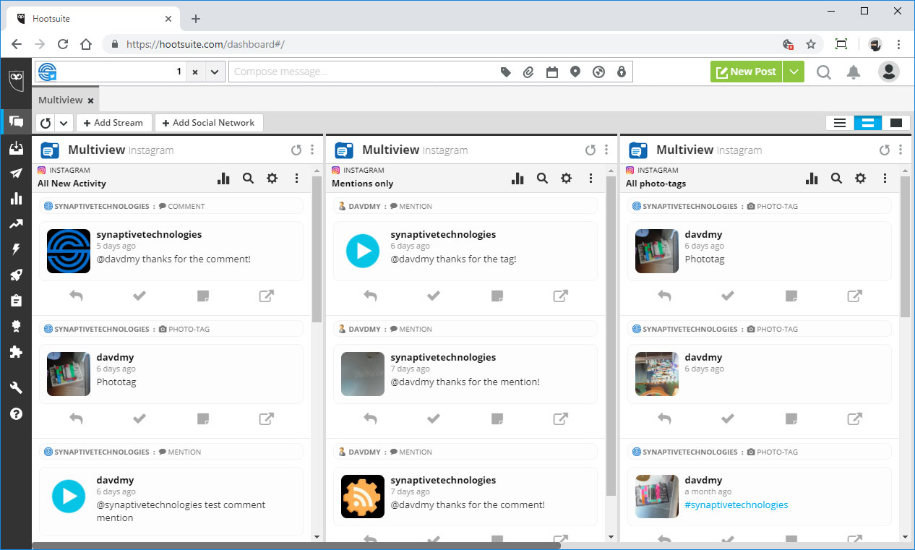The height and width of the screenshot is (550, 915).
Task: Open scheduling calendar in compose bar
Action: [x=551, y=72]
